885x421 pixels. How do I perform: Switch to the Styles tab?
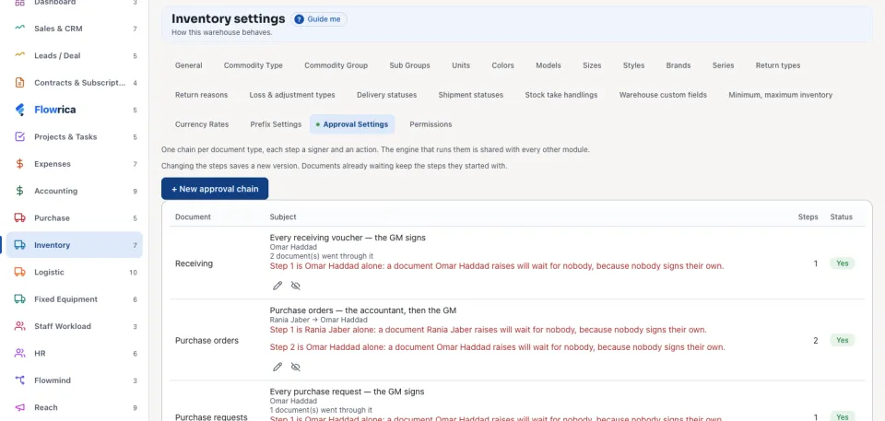pyautogui.click(x=634, y=65)
